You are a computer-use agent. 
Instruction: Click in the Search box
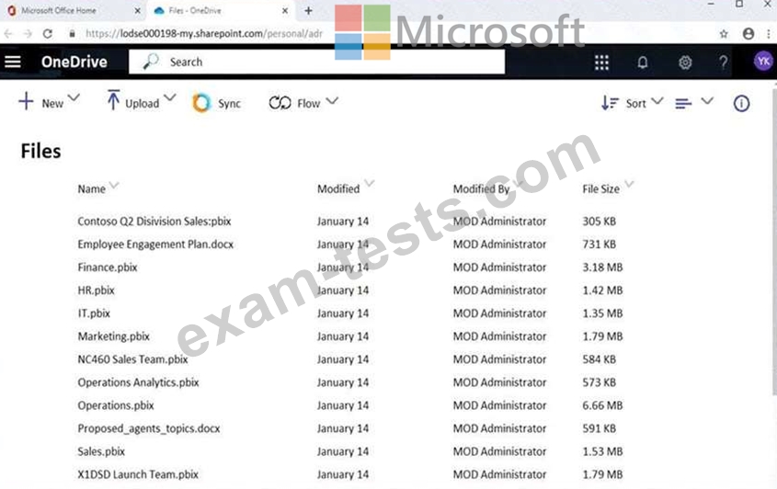(x=316, y=62)
